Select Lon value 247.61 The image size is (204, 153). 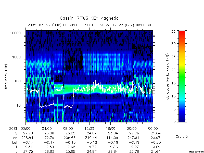[133, 138]
